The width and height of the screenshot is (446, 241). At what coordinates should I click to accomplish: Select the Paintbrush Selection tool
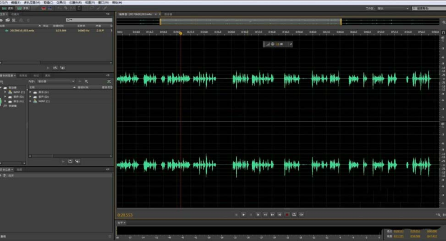click(98, 8)
